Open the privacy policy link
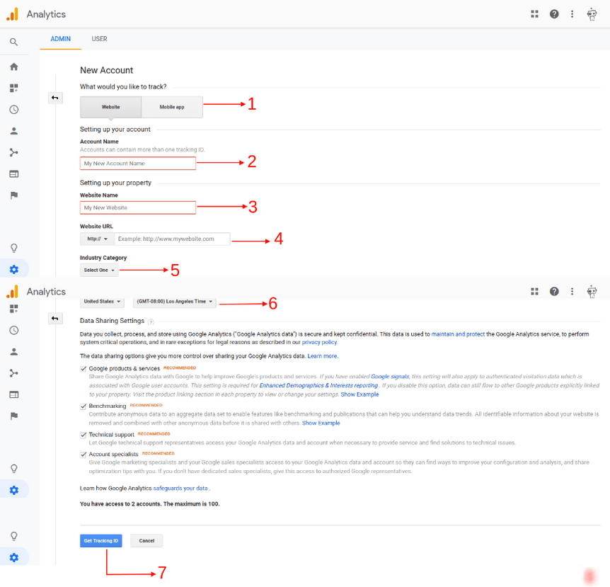 click(x=319, y=342)
